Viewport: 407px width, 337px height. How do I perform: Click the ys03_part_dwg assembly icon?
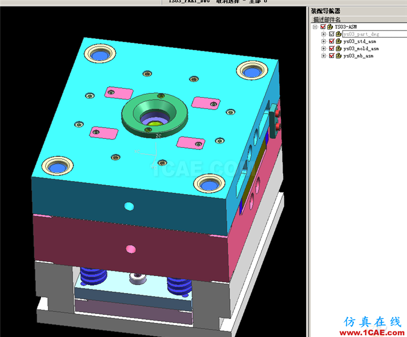tap(339, 34)
